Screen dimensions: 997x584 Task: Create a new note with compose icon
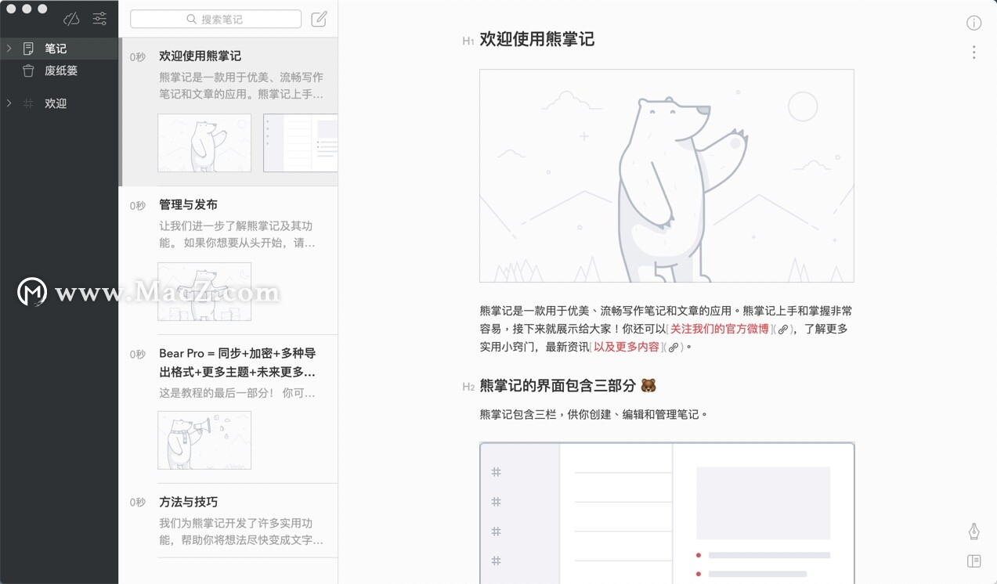[x=319, y=19]
